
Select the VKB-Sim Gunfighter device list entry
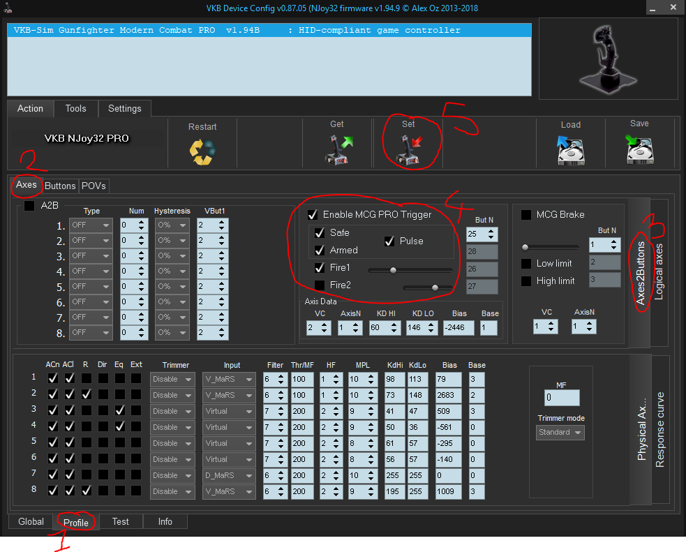pos(269,30)
